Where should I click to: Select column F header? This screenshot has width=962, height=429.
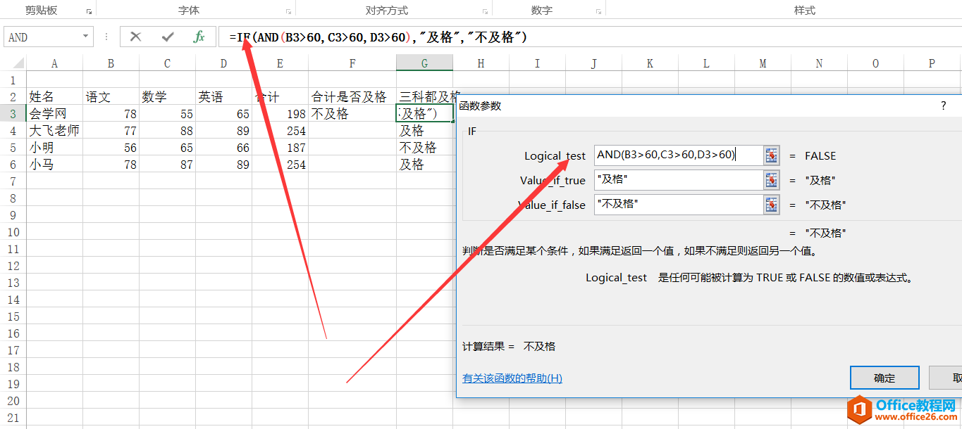click(352, 63)
